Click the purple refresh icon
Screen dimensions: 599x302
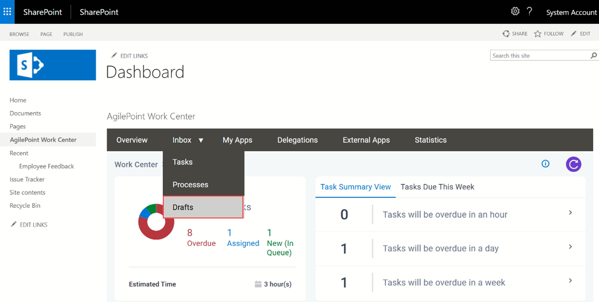click(573, 164)
